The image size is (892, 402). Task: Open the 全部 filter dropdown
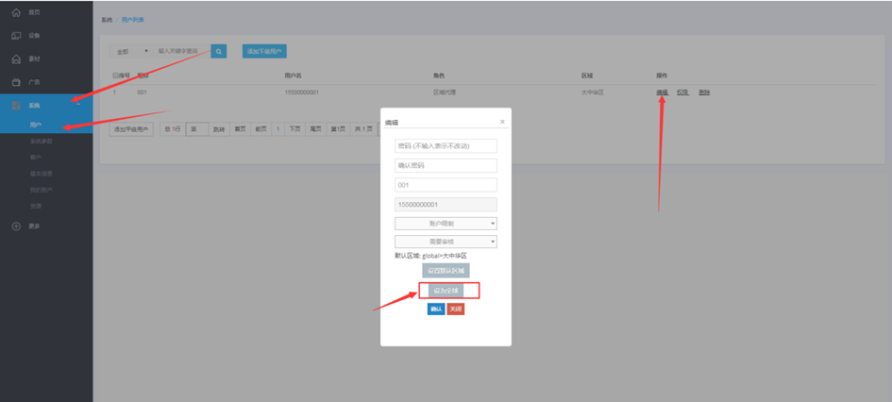(130, 51)
